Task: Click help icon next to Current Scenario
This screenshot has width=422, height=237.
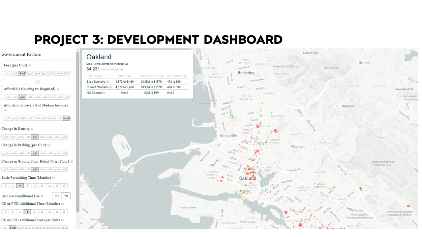Action: (110, 87)
